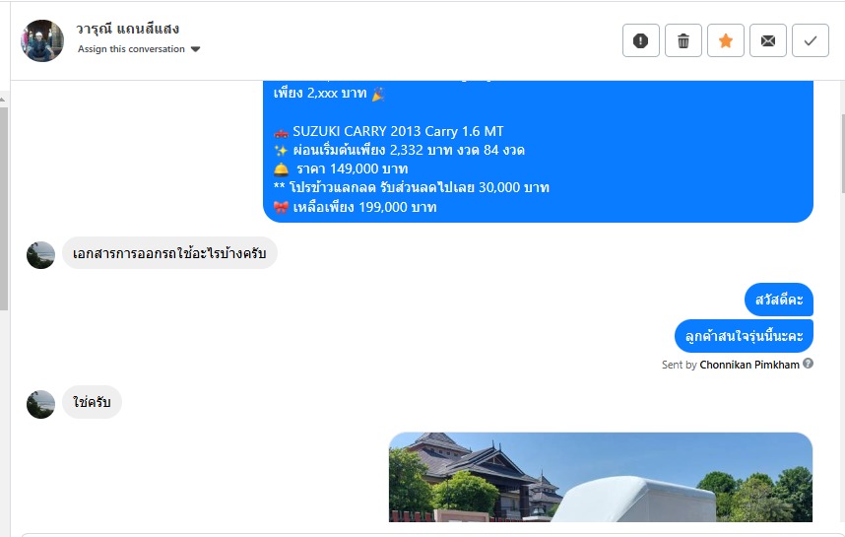Click the Chonnikan Pimkham sender name
Viewport: 845px width, 537px height.
(749, 365)
